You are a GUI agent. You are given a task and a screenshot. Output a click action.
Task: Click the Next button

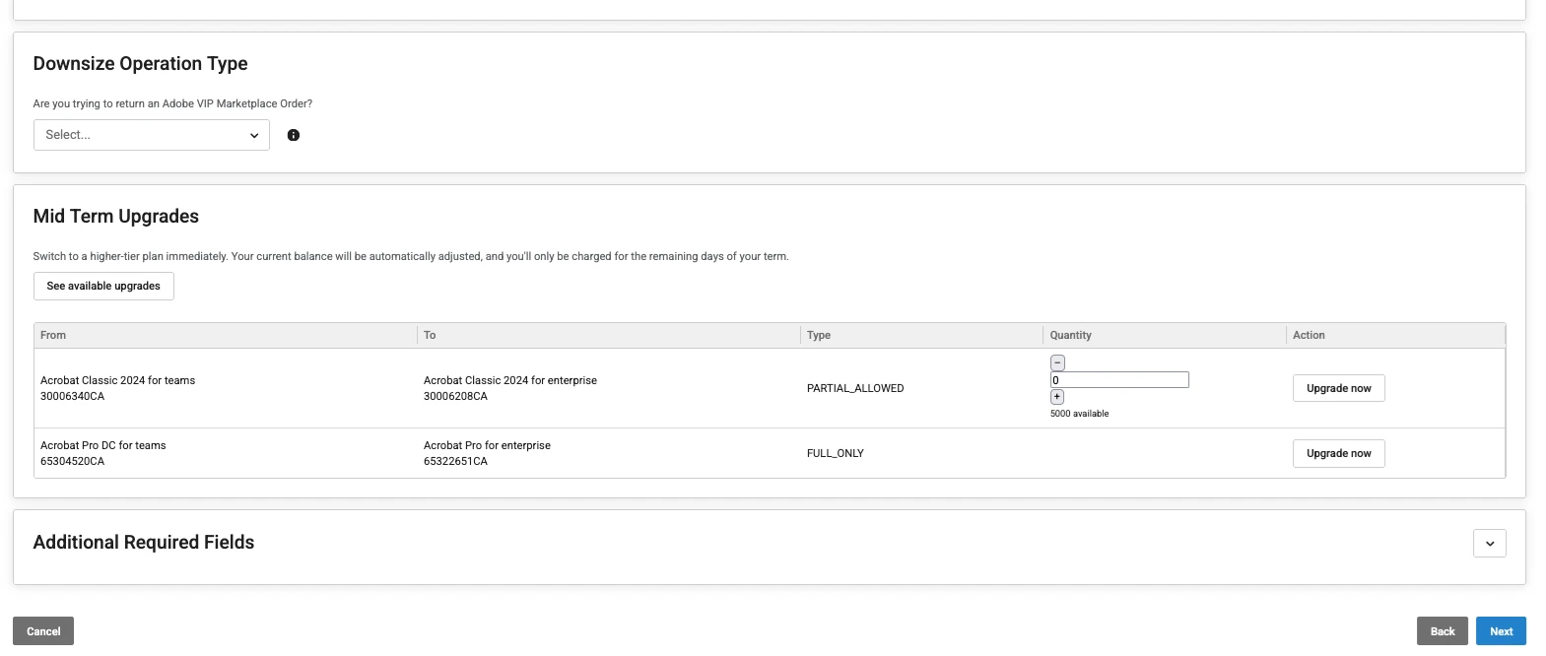coord(1501,631)
